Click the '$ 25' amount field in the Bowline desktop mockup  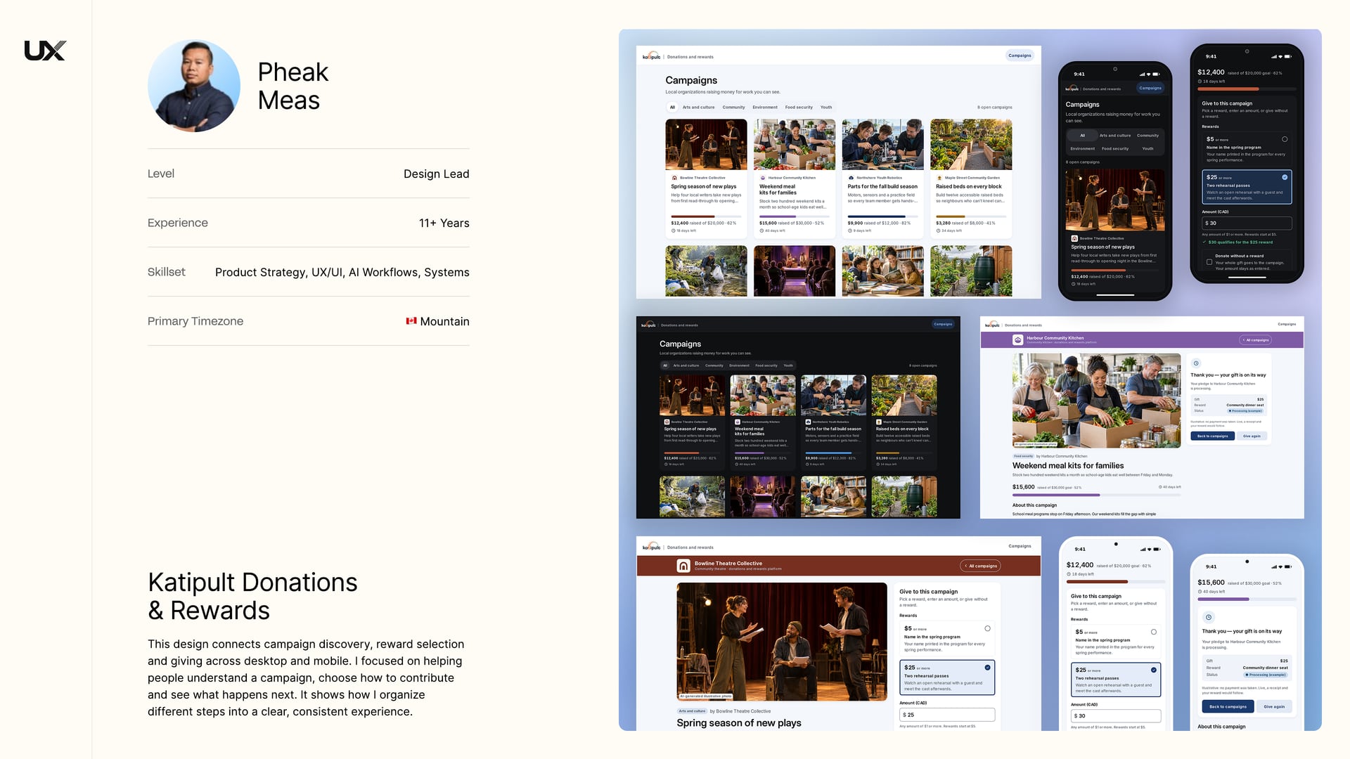coord(947,715)
